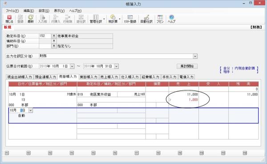
Task: Expand the 管理仕訳 dropdown arrow
Action: (x=104, y=19)
